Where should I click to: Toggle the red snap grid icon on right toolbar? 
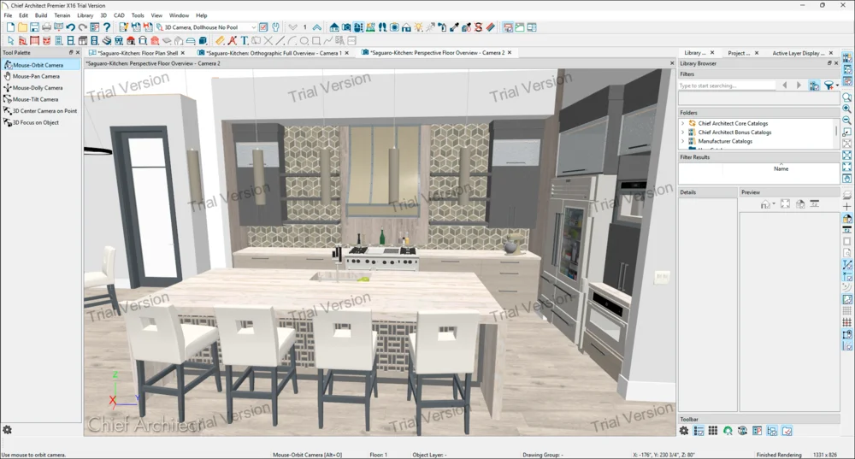click(x=846, y=322)
